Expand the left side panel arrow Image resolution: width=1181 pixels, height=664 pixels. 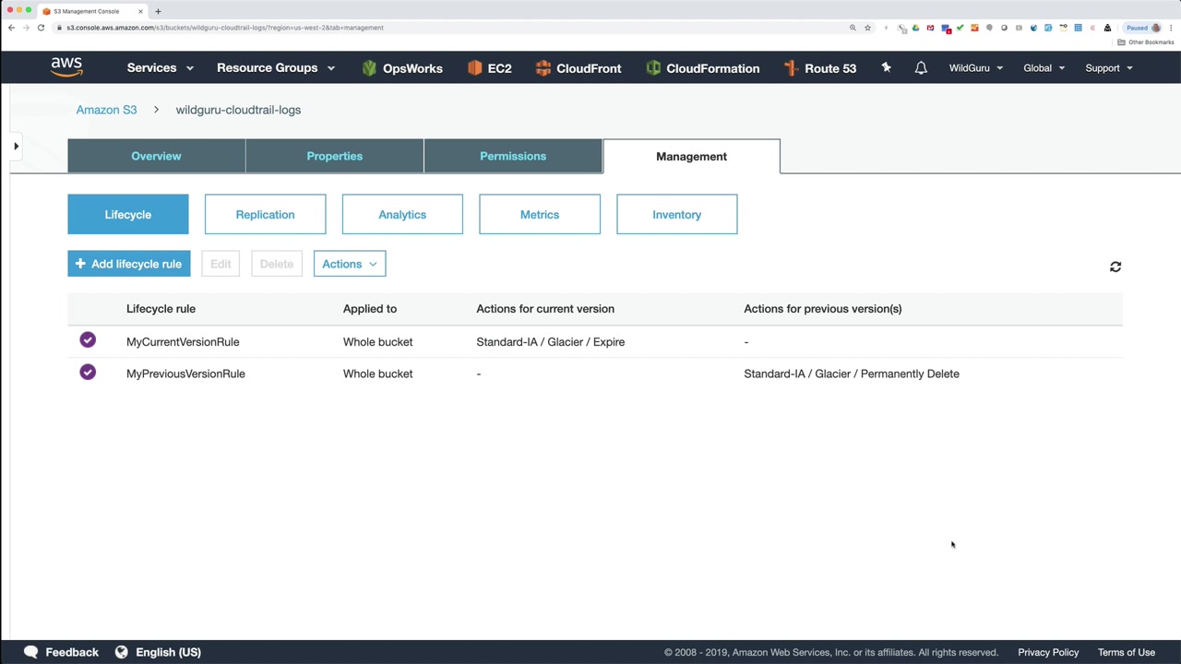click(x=16, y=146)
